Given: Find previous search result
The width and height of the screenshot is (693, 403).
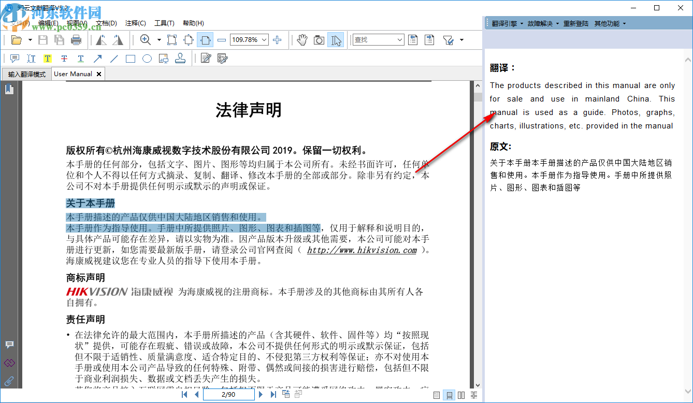Looking at the screenshot, I should coord(413,40).
